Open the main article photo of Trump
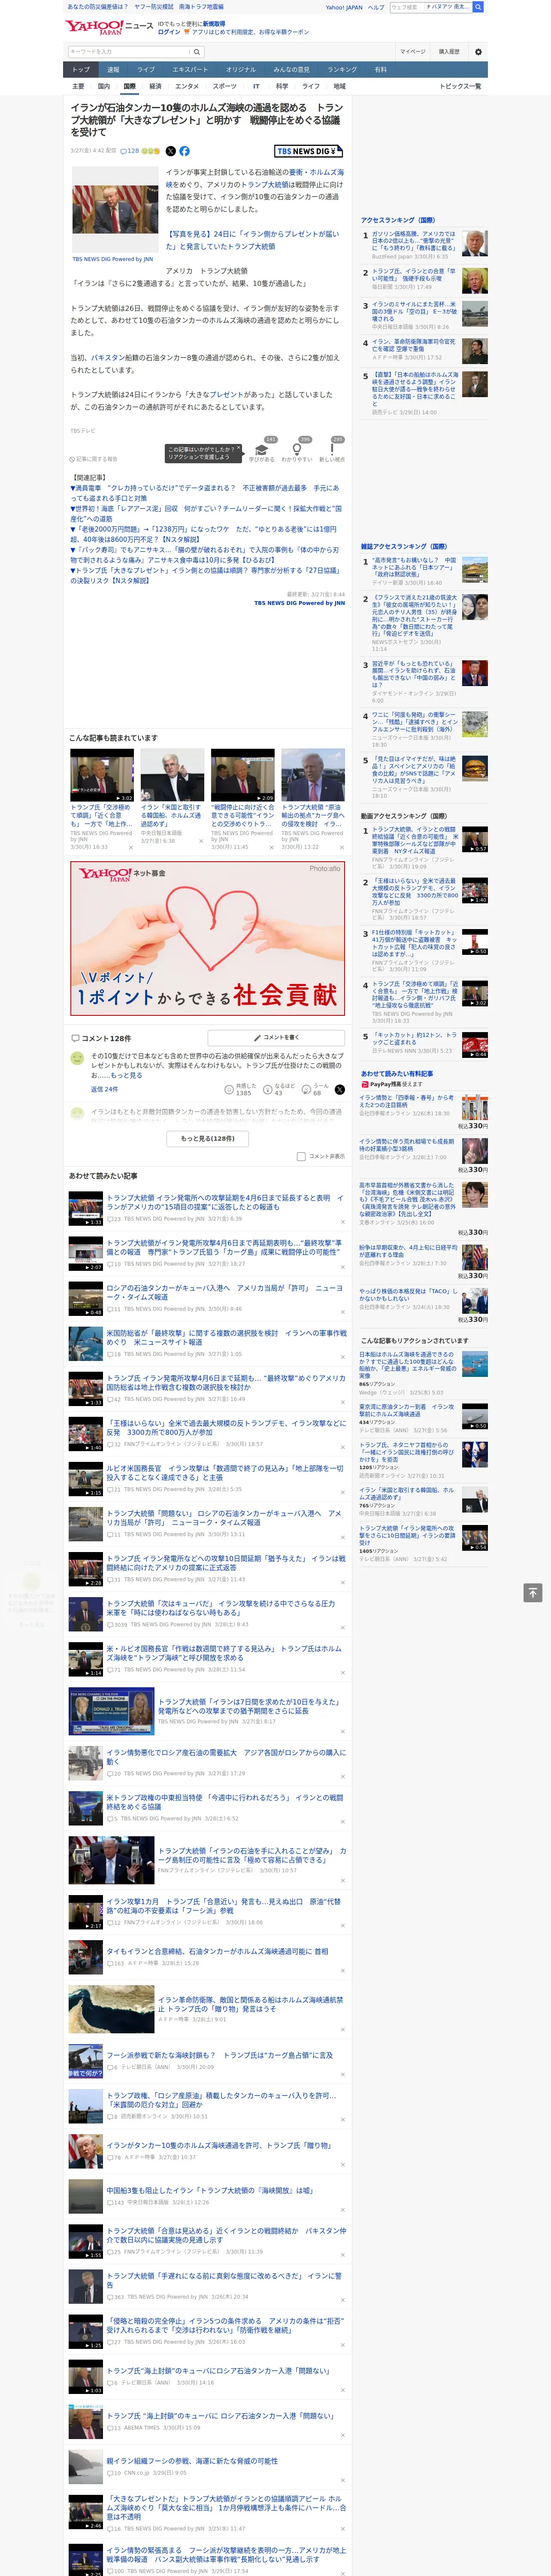This screenshot has width=551, height=2576. tap(115, 210)
